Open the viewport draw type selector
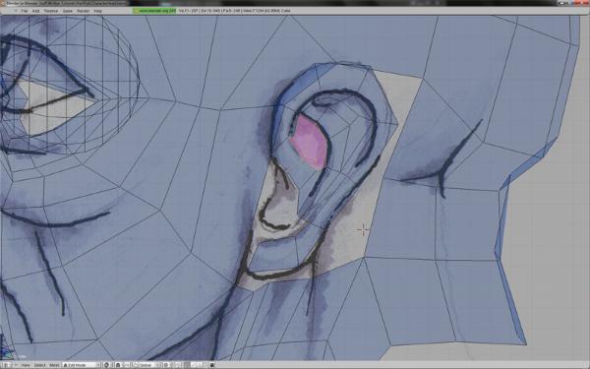 click(106, 365)
